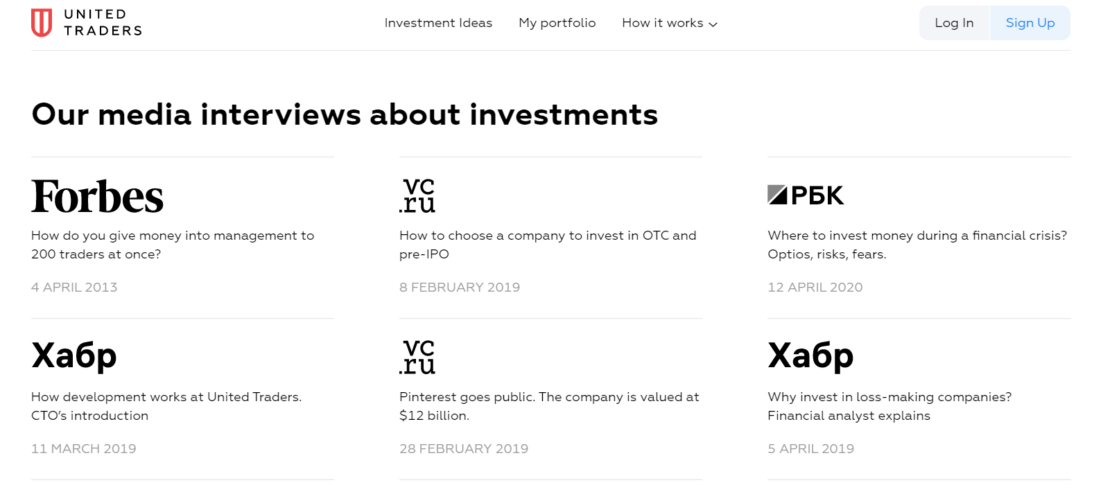Open the article about investing in loss-making companies
The height and width of the screenshot is (485, 1094).
point(889,406)
